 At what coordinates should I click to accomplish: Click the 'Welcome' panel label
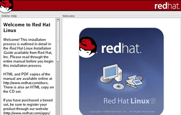point(69,16)
